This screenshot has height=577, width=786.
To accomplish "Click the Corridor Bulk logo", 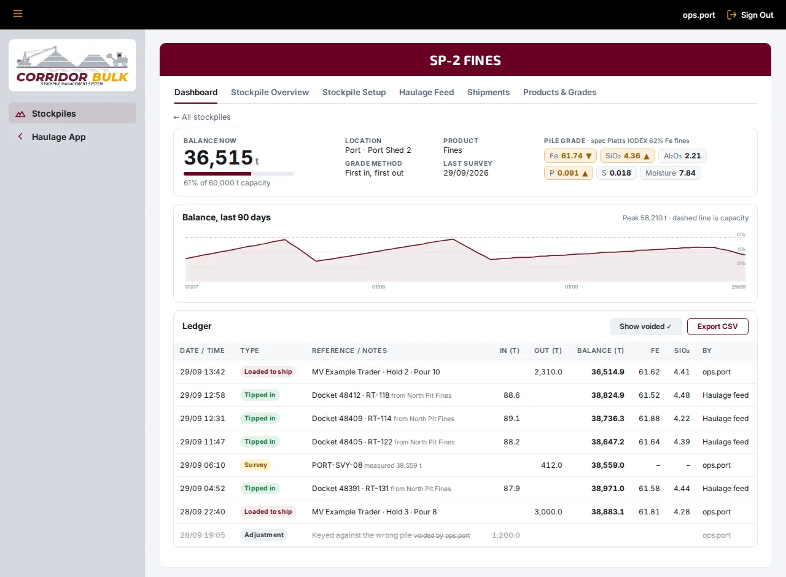I will point(72,66).
